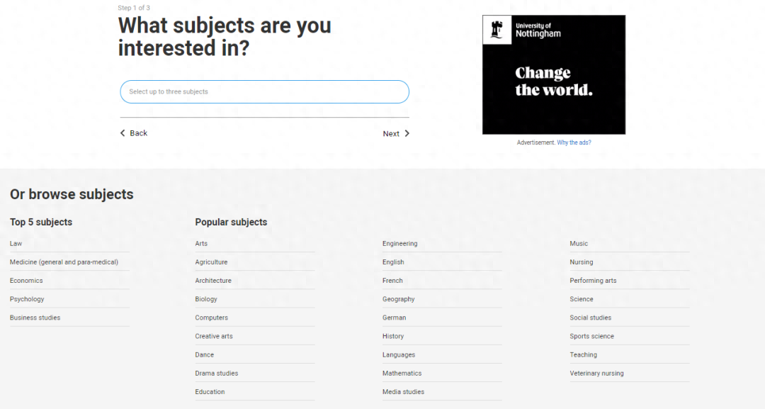
Task: Select the Veterinary nursing link
Action: click(597, 374)
